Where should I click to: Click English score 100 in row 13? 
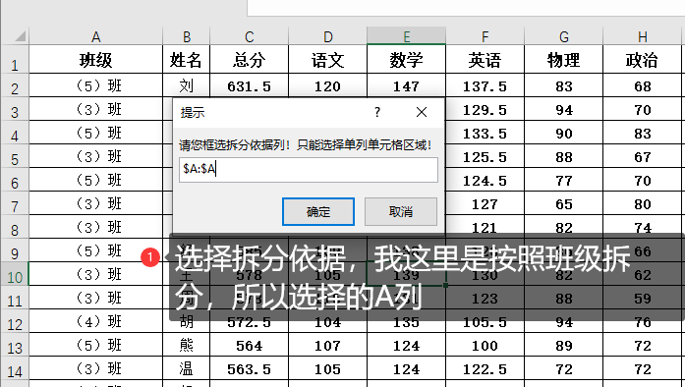click(485, 346)
